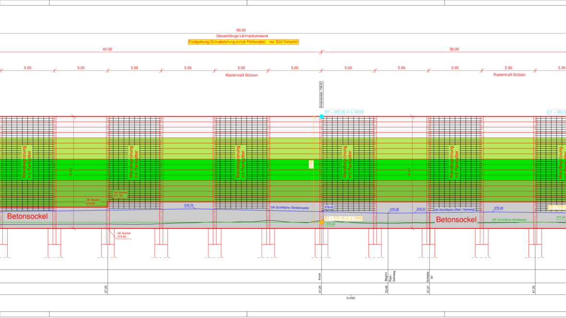Click the 40.00 section dimension value

tap(107, 49)
